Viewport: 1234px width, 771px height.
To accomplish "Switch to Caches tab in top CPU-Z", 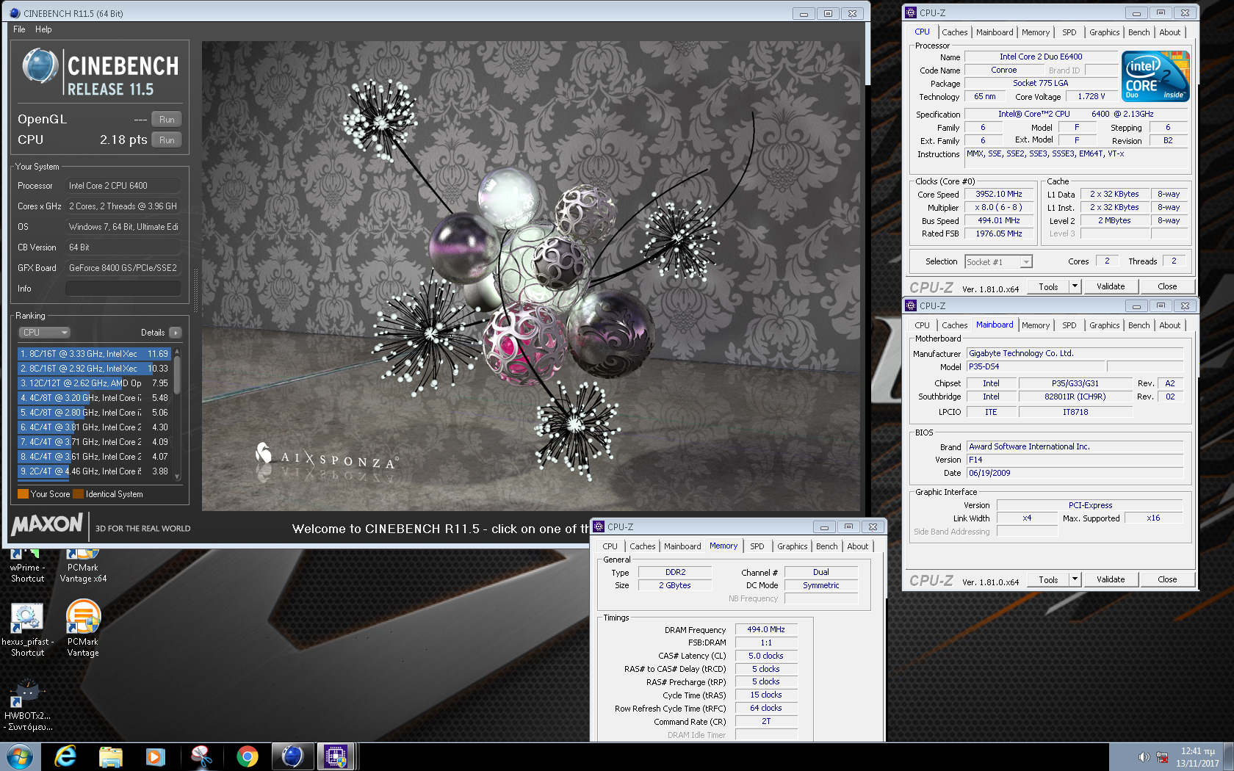I will coord(954,32).
